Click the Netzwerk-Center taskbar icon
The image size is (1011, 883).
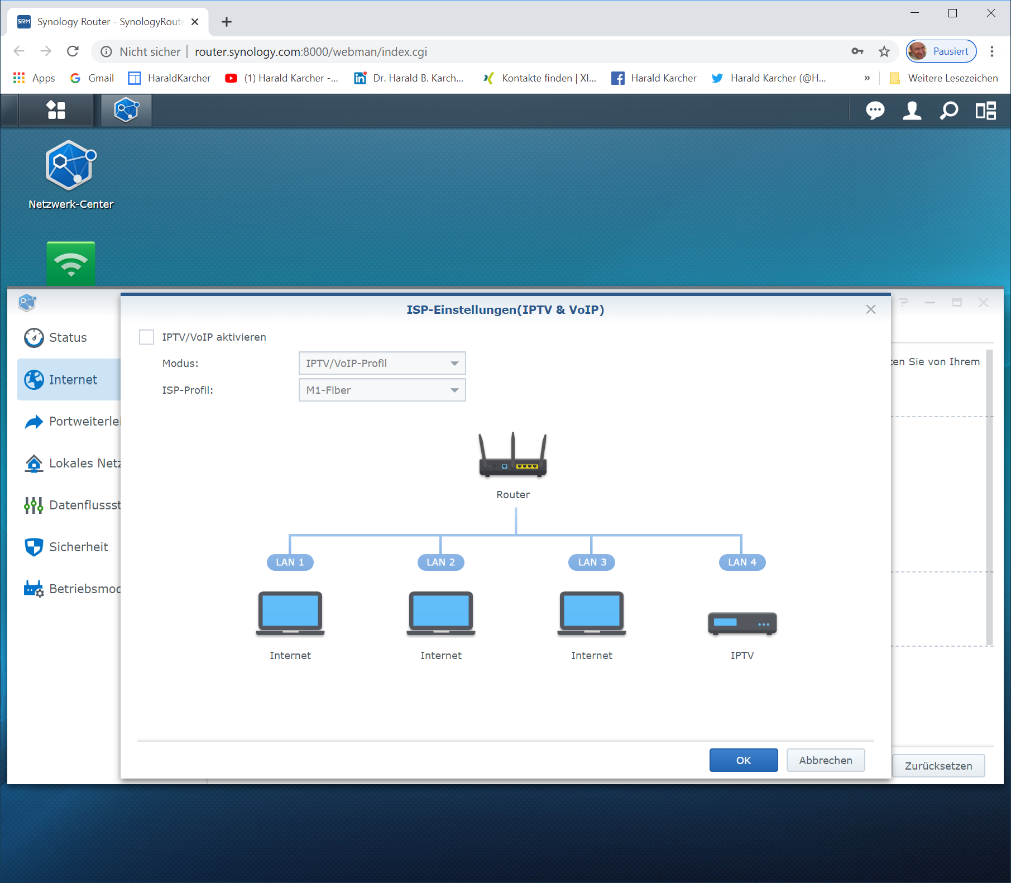pos(126,110)
